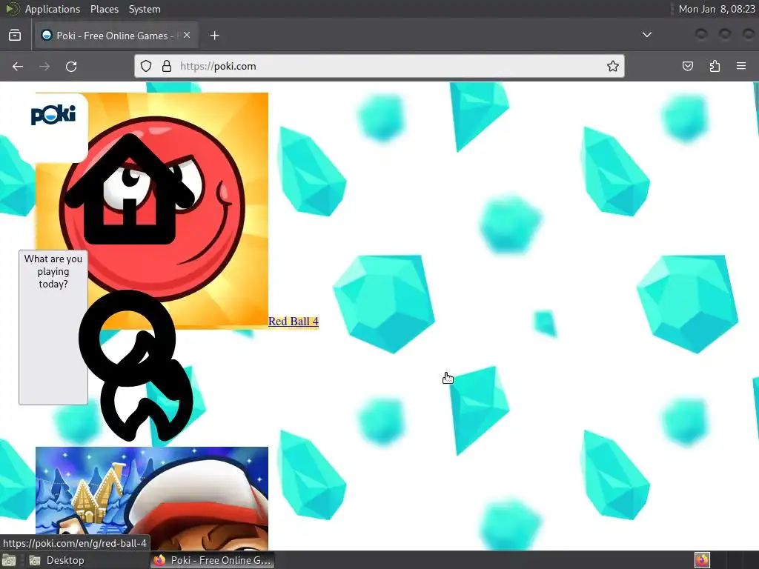759x569 pixels.
Task: Click the shield tracking protection icon
Action: 146,66
